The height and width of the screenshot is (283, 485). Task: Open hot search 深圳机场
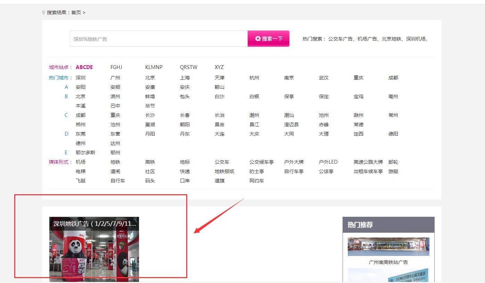coord(416,39)
